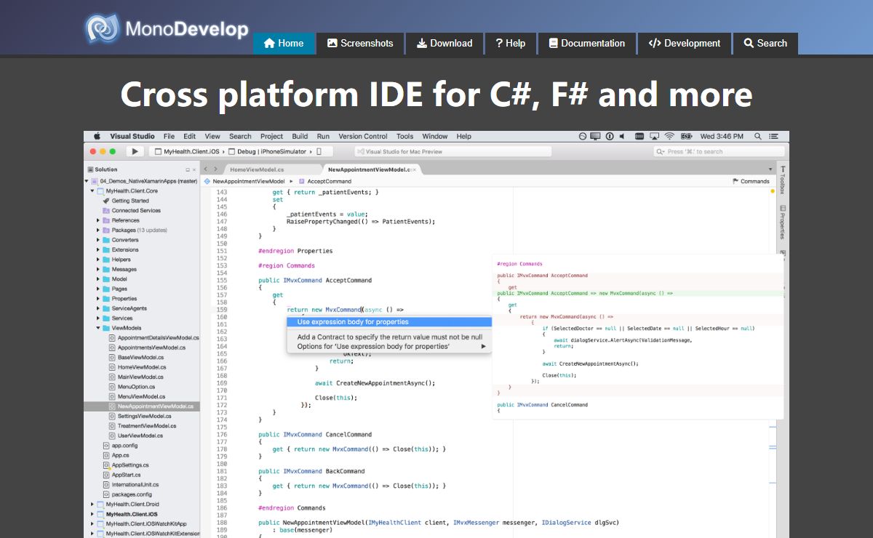The image size is (873, 538).
Task: Click the navigate back arrow by the editor tabs
Action: 206,169
